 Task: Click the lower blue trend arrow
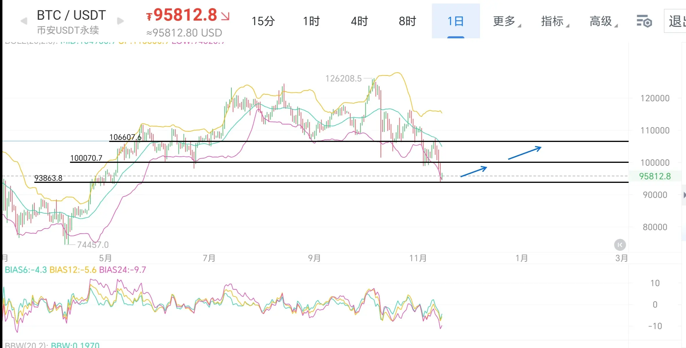click(474, 172)
